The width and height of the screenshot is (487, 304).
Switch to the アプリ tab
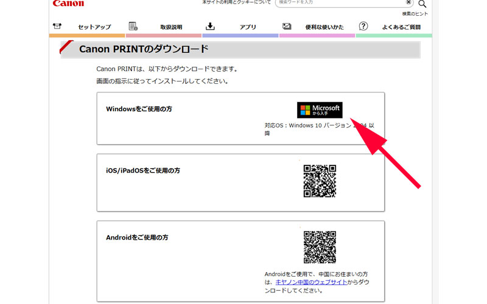tap(248, 27)
